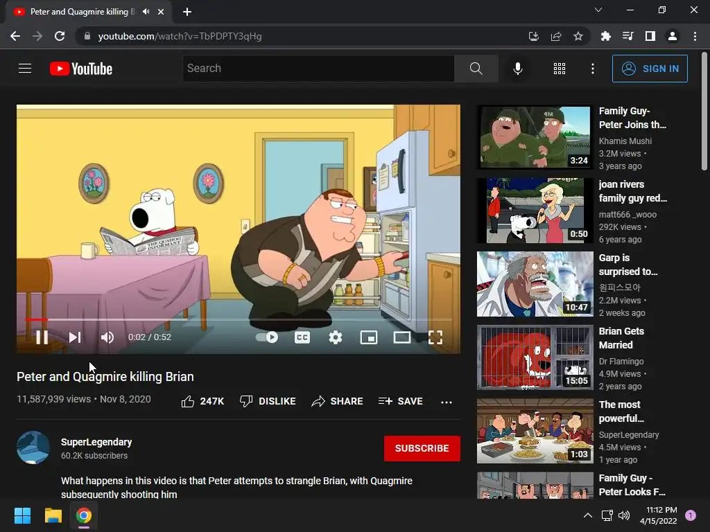Screen dimensions: 710x532
Task: Open the SuperLegendary channel avatar
Action: click(x=33, y=447)
